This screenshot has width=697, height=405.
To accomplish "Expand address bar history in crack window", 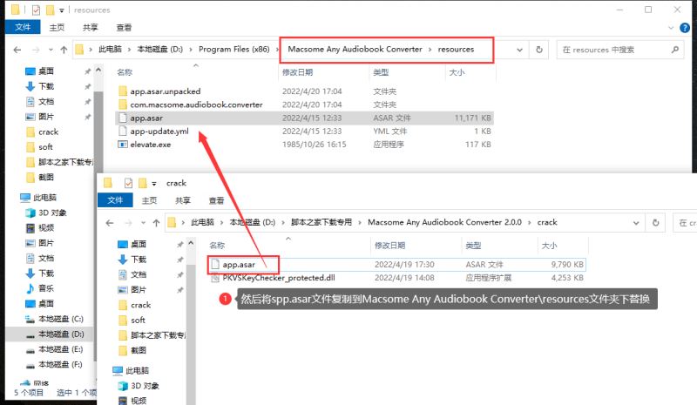I will click(x=636, y=223).
